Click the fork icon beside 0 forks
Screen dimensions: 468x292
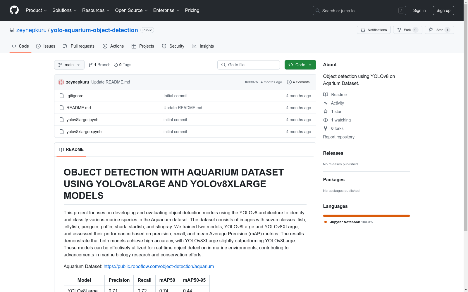pos(326,128)
